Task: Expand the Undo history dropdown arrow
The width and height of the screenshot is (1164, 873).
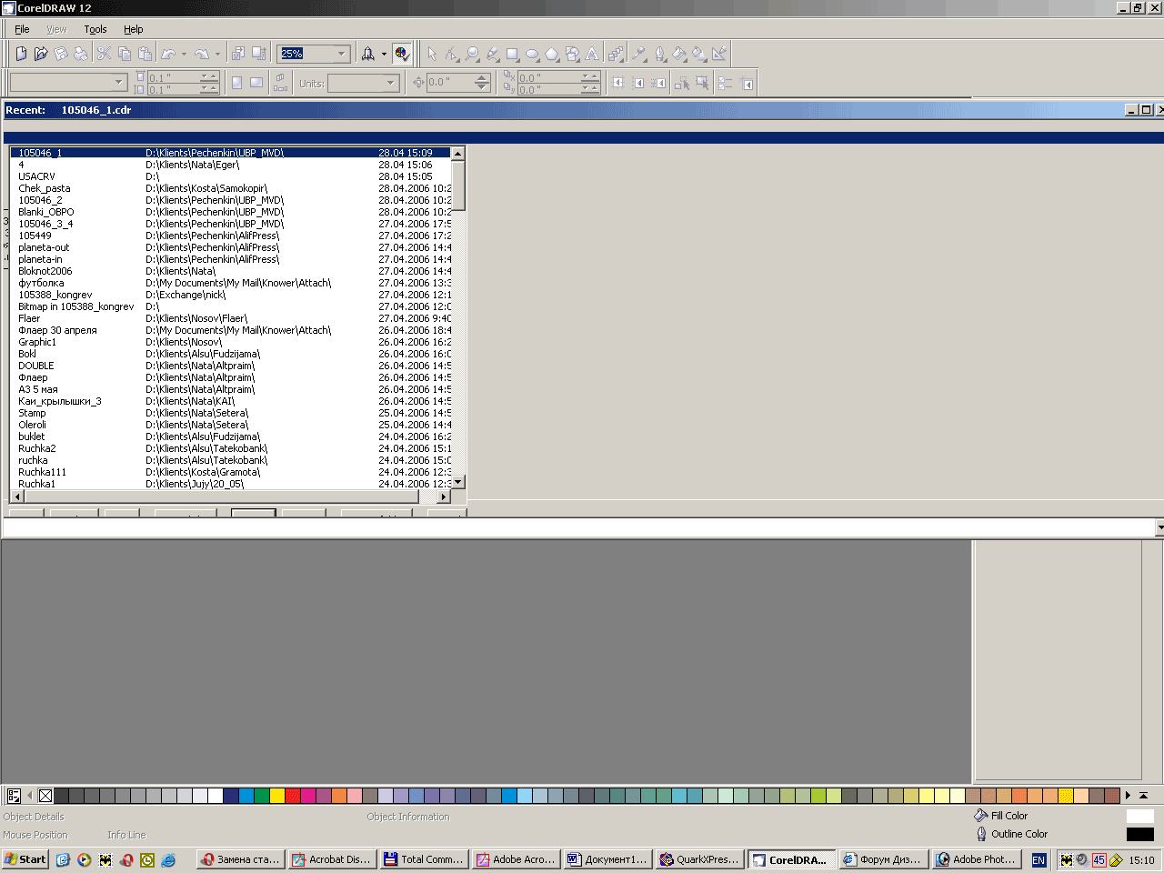Action: [184, 54]
